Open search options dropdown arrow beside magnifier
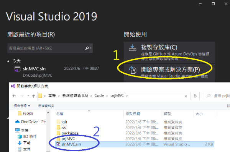 (x=91, y=48)
